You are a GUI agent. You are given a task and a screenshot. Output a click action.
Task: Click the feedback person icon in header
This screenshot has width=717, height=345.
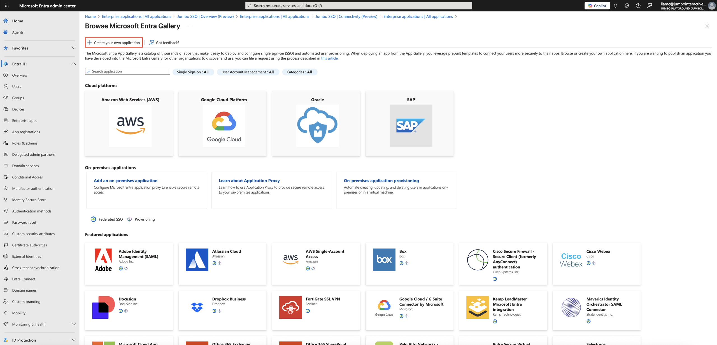click(x=650, y=6)
